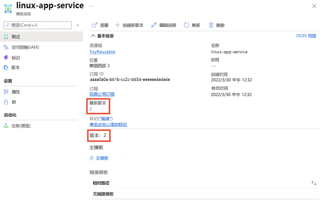Click the circular refresh icon

click(186, 25)
